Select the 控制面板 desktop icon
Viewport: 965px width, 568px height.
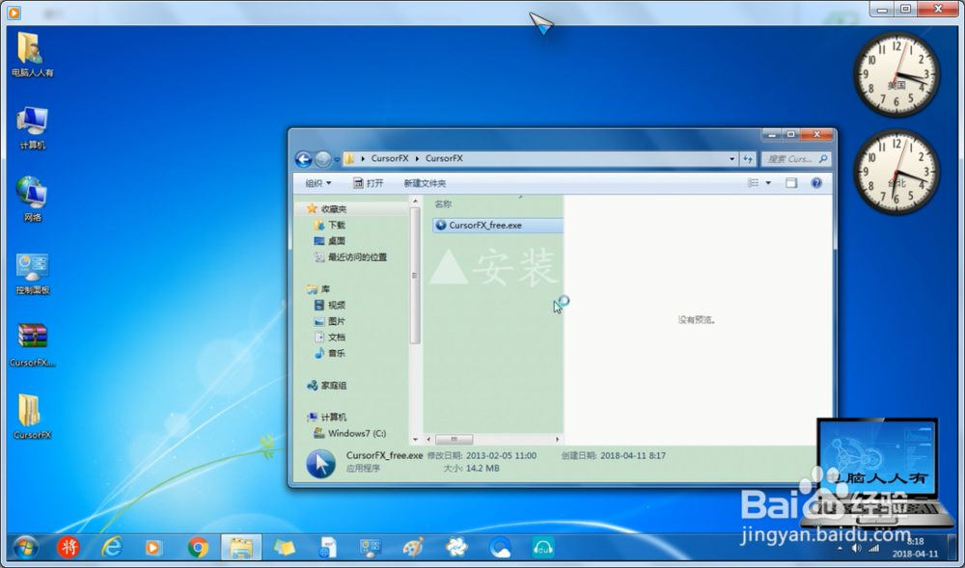point(32,274)
